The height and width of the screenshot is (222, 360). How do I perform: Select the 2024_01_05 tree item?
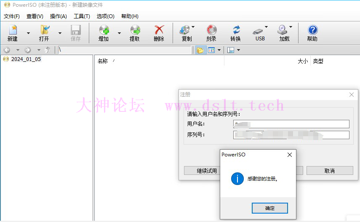tap(26, 59)
